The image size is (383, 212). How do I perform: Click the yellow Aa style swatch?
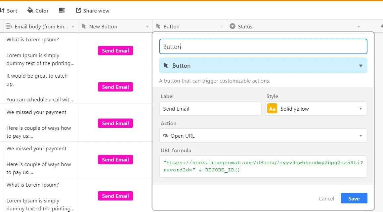pos(272,109)
